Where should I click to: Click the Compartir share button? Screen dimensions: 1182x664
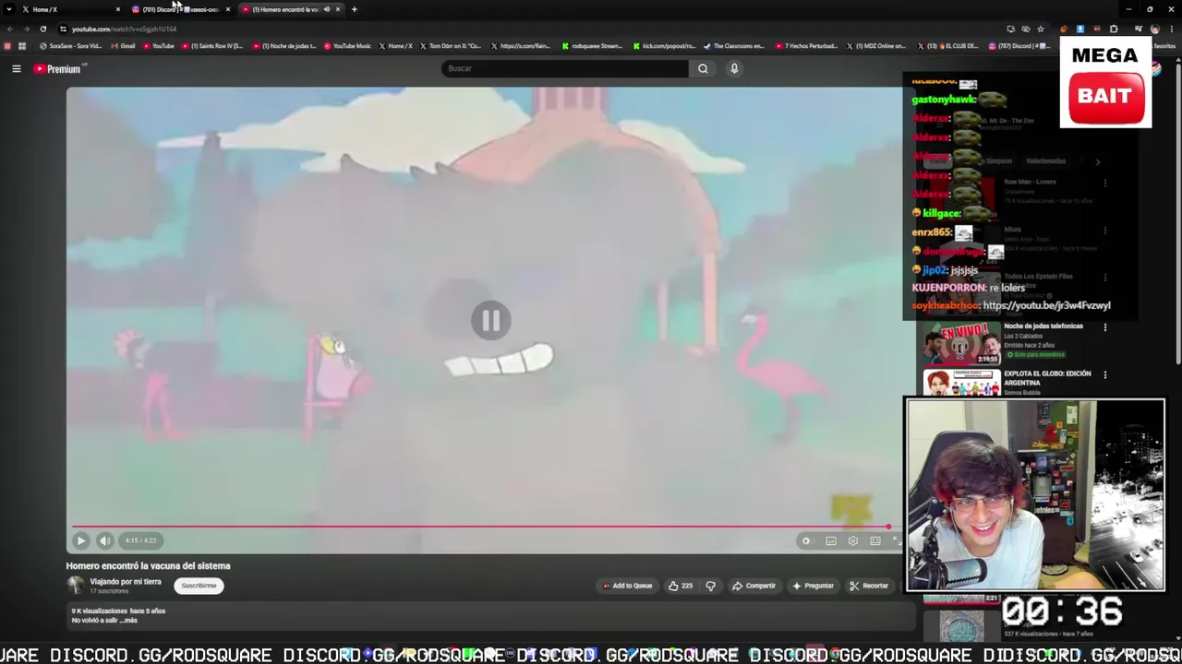(x=754, y=586)
